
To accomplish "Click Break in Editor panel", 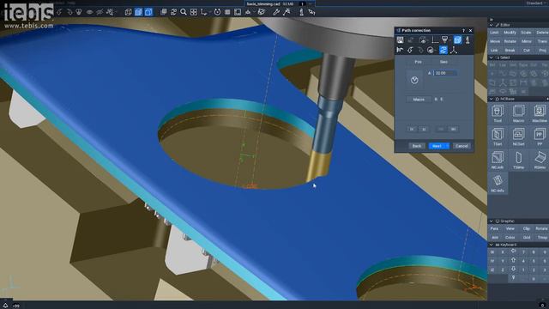I will click(x=510, y=51).
